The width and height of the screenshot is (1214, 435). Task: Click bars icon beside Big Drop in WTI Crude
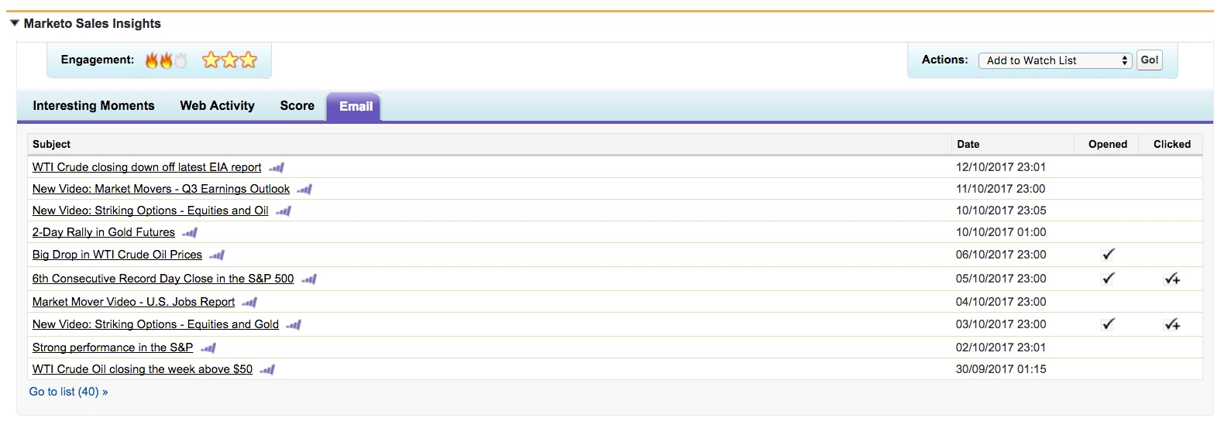pos(217,255)
